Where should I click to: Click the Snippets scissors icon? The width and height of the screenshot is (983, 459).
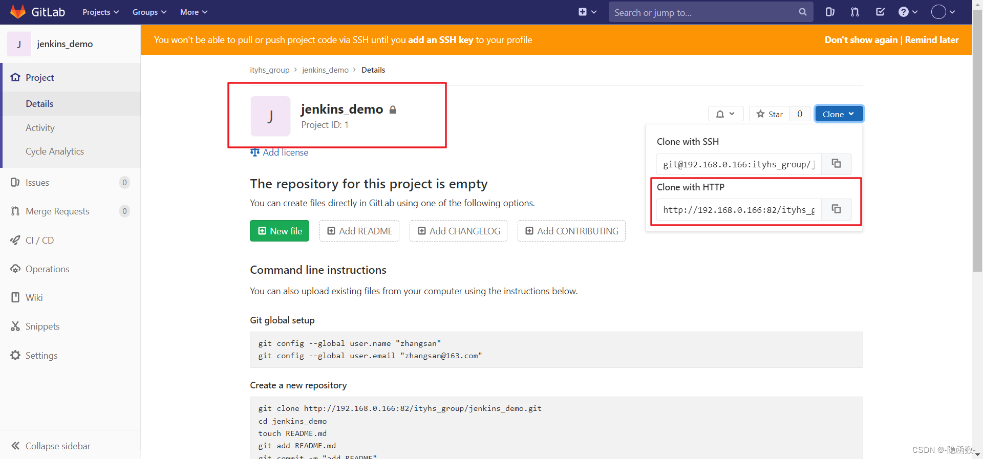15,326
